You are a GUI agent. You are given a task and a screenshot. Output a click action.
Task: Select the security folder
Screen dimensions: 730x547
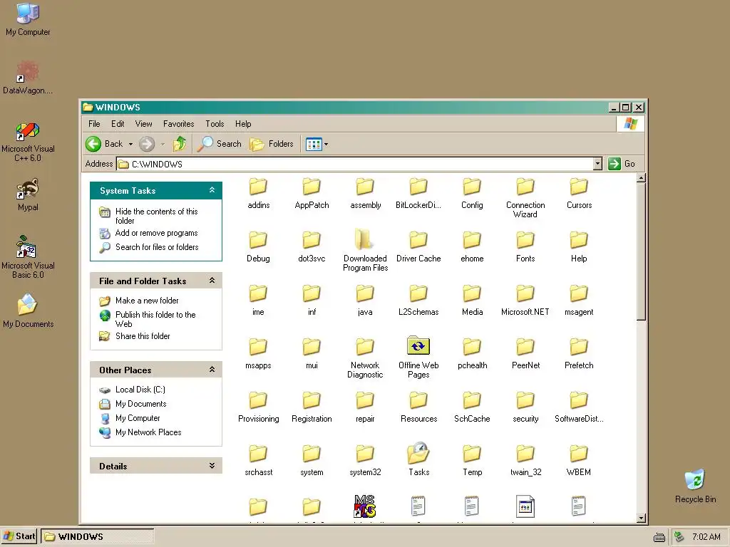tap(525, 407)
